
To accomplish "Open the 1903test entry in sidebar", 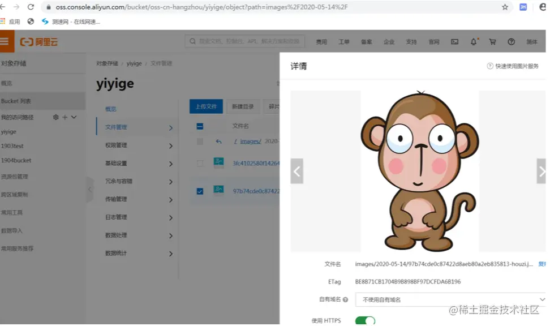I will pos(12,146).
